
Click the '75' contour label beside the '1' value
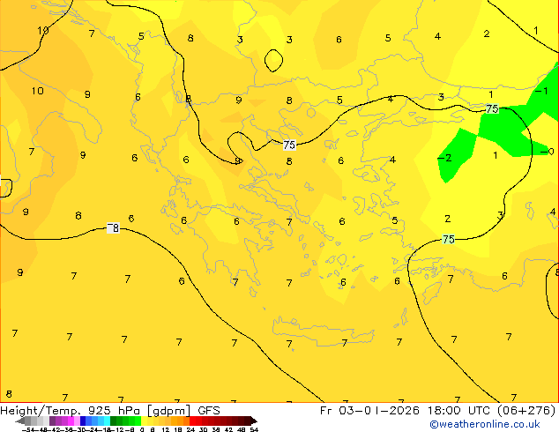click(492, 108)
